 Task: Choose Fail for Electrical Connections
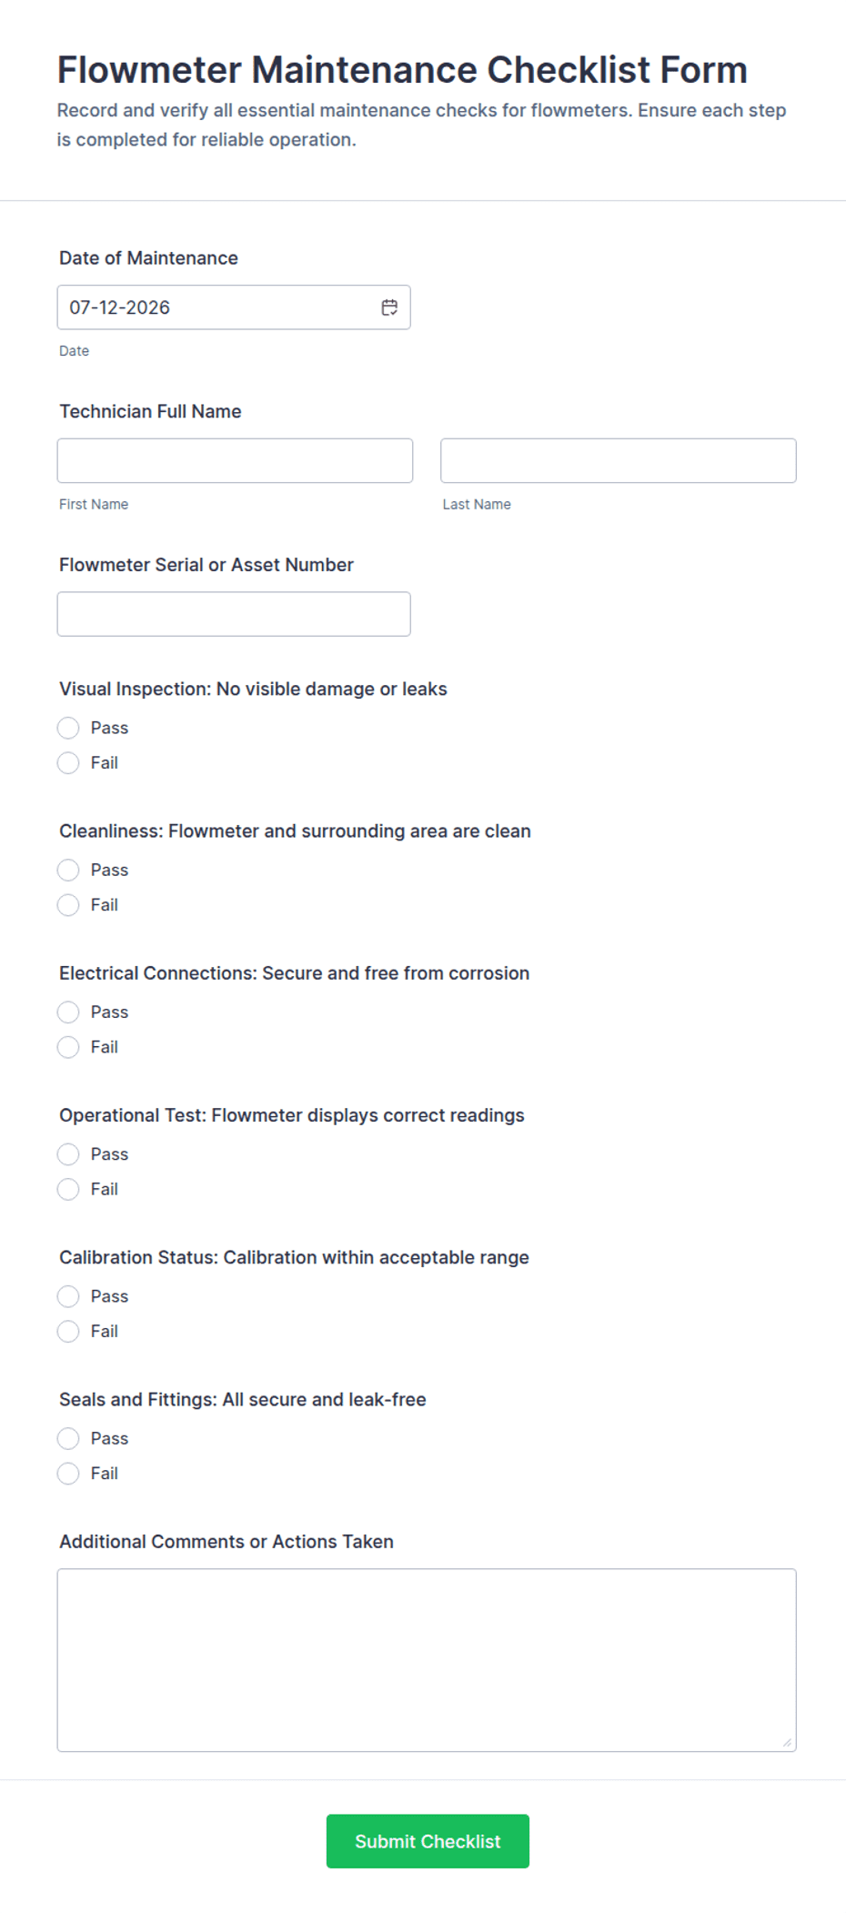pyautogui.click(x=68, y=1047)
